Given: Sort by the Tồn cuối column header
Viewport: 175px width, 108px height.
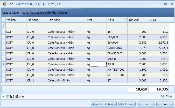Looking at the screenshot, I should coord(137,20).
